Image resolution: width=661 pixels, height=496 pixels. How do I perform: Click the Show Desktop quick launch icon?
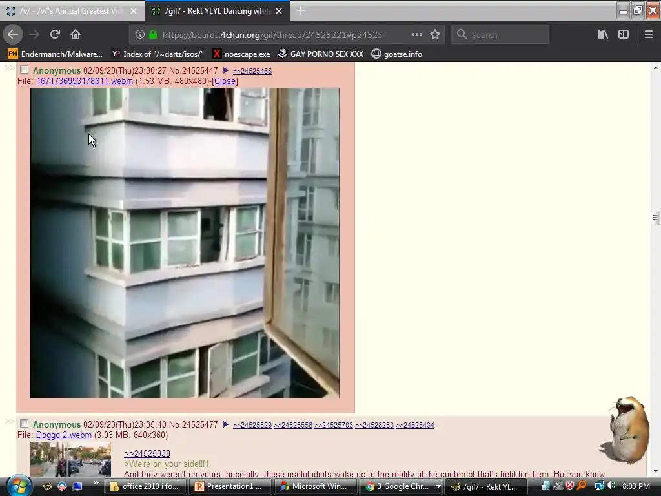[x=77, y=486]
